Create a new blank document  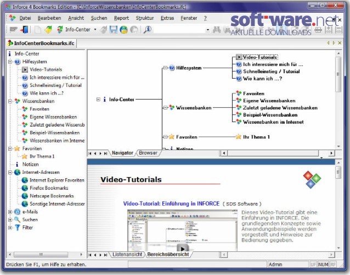coord(37,29)
